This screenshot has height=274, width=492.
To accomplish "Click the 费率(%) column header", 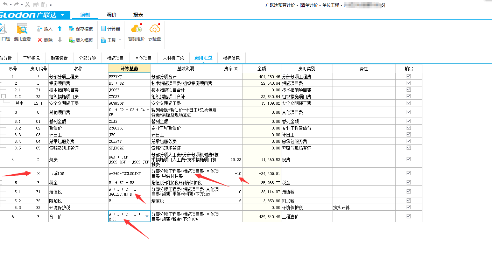I will click(231, 69).
